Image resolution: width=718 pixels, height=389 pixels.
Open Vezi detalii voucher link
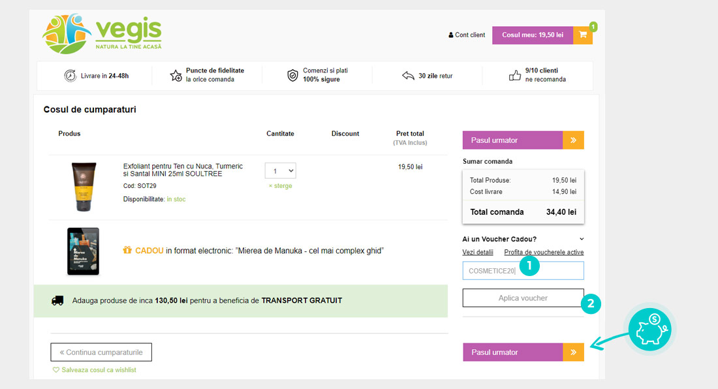pyautogui.click(x=478, y=252)
